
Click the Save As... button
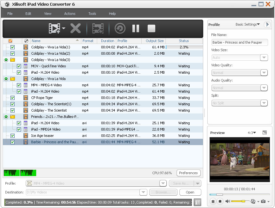pyautogui.click(x=181, y=183)
